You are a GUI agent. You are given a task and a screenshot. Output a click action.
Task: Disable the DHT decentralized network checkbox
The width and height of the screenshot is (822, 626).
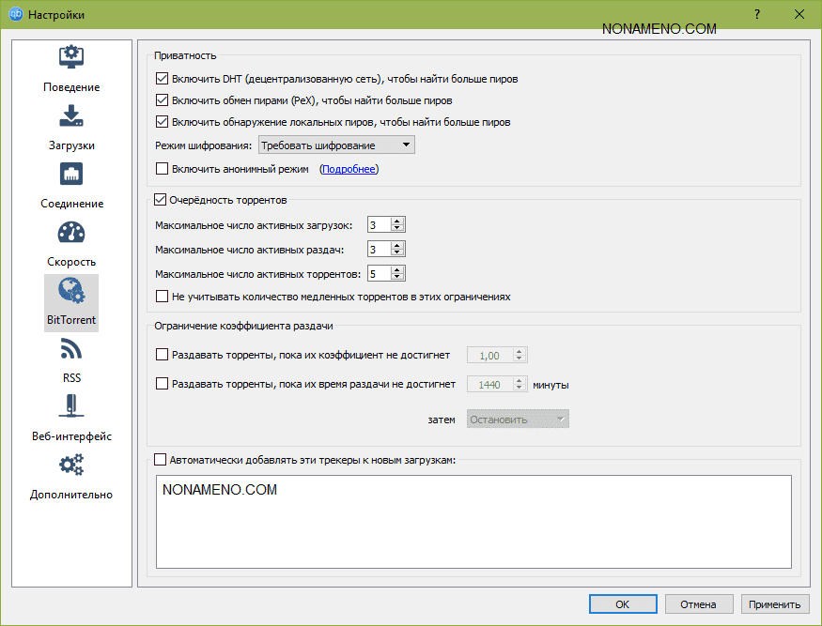pos(162,80)
